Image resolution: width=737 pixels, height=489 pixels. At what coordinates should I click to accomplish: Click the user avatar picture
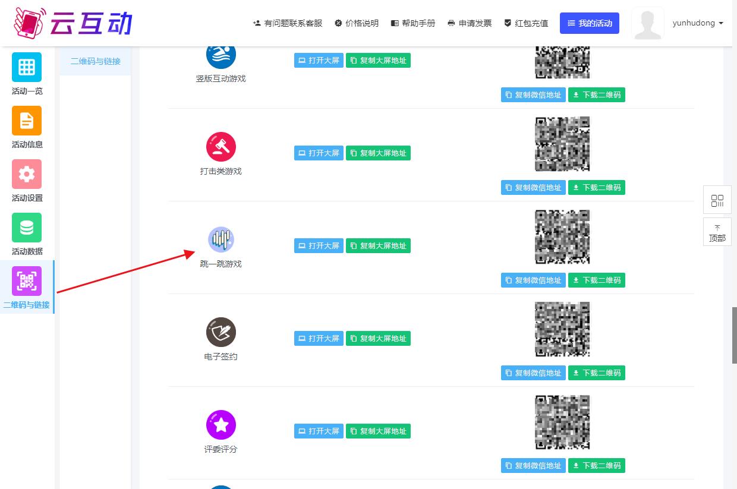pyautogui.click(x=648, y=24)
